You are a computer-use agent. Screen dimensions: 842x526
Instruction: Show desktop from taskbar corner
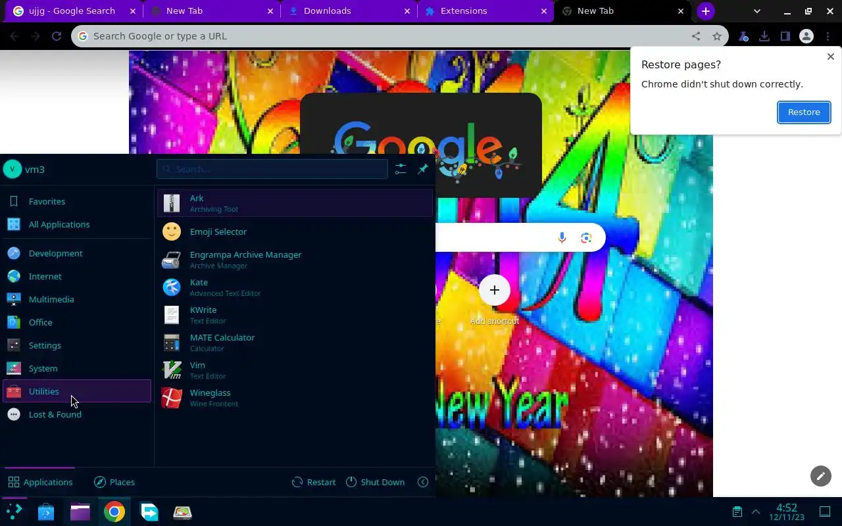[x=825, y=512]
